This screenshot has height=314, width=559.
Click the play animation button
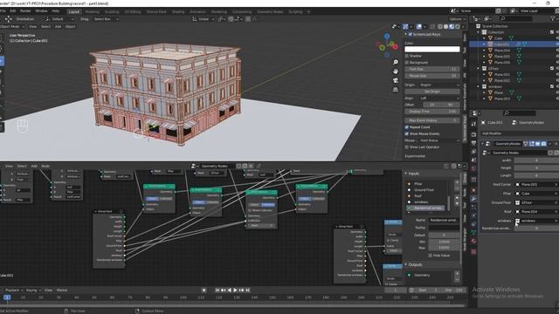point(235,290)
